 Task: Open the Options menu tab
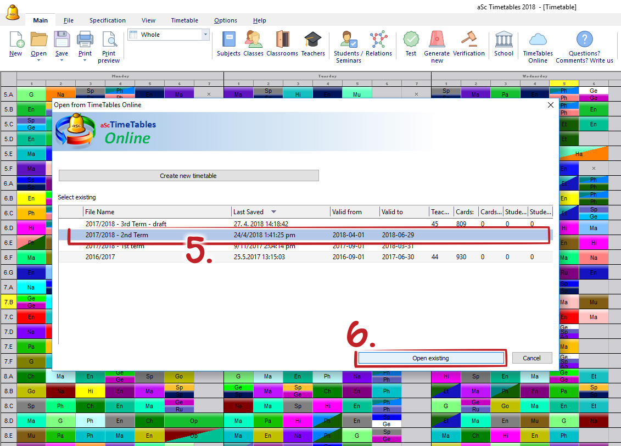[x=226, y=20]
